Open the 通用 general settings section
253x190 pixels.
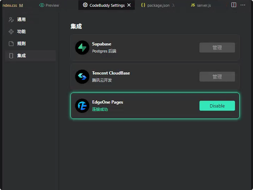(x=30, y=20)
